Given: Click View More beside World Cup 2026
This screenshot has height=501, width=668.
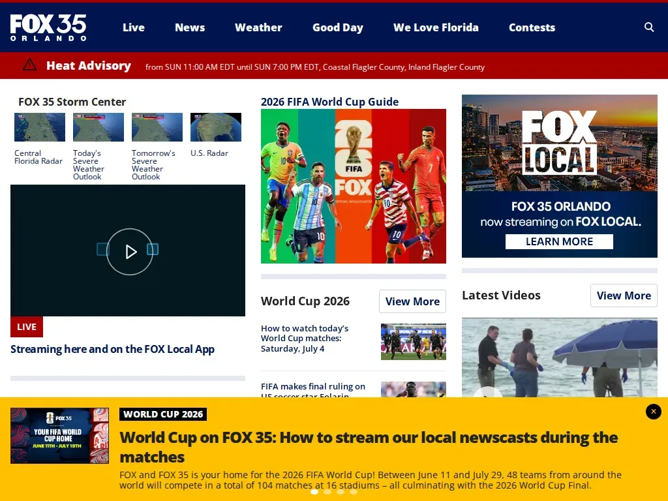Looking at the screenshot, I should [412, 301].
